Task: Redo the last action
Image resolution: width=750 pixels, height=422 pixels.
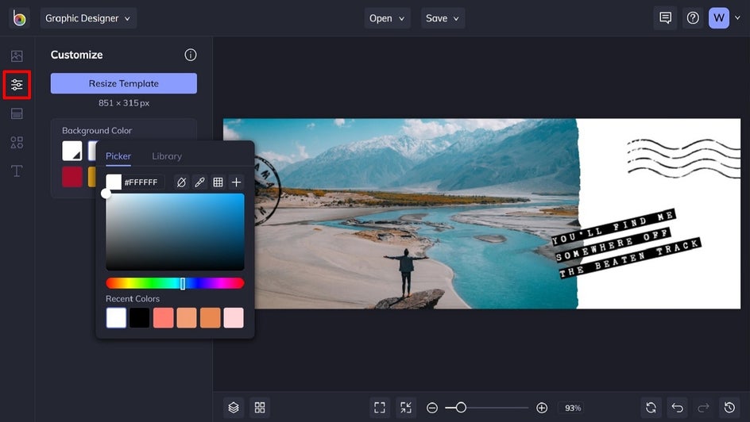Action: pyautogui.click(x=703, y=408)
